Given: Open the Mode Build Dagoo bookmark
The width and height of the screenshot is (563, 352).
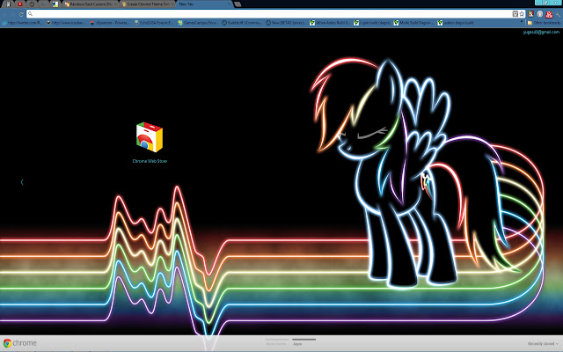Looking at the screenshot, I should (413, 23).
